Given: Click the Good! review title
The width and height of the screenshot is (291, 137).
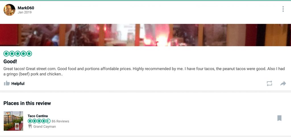Looking at the screenshot, I should click(x=10, y=62).
